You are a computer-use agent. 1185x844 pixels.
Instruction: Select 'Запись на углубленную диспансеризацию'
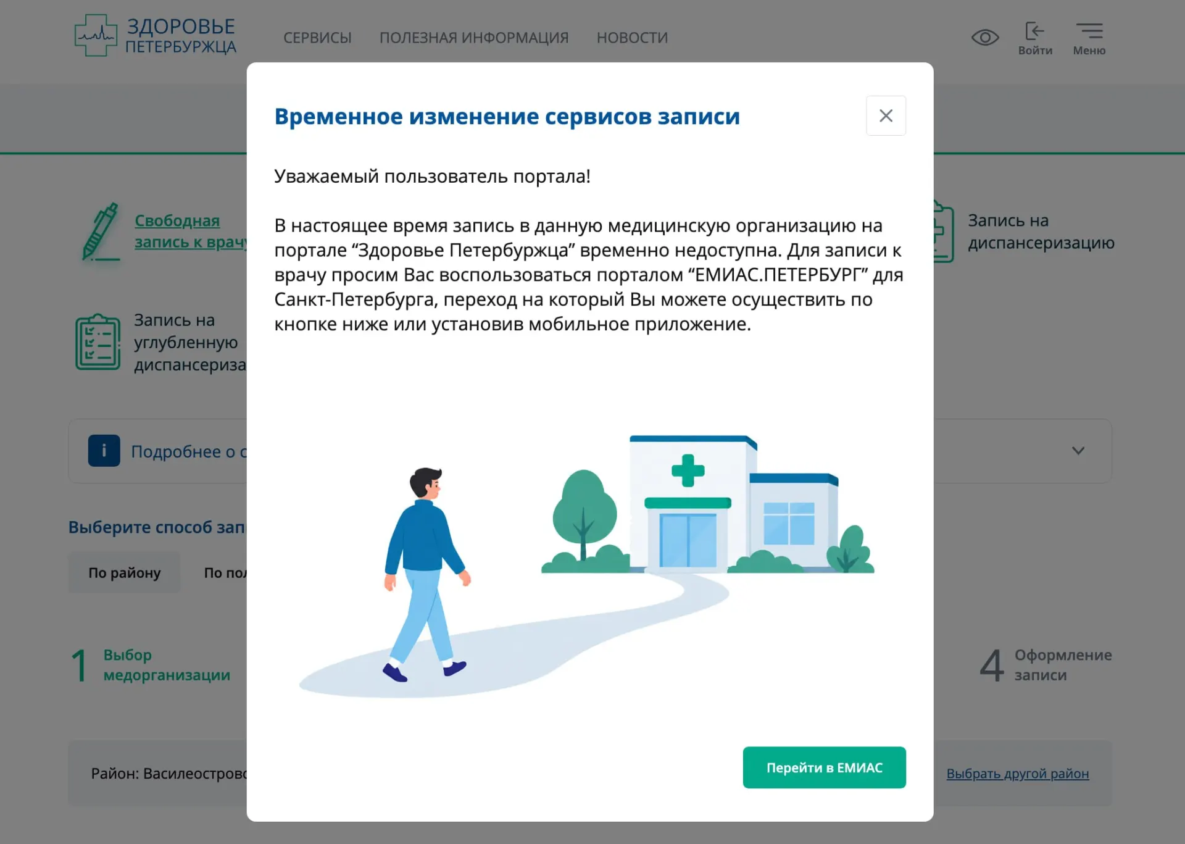(190, 342)
